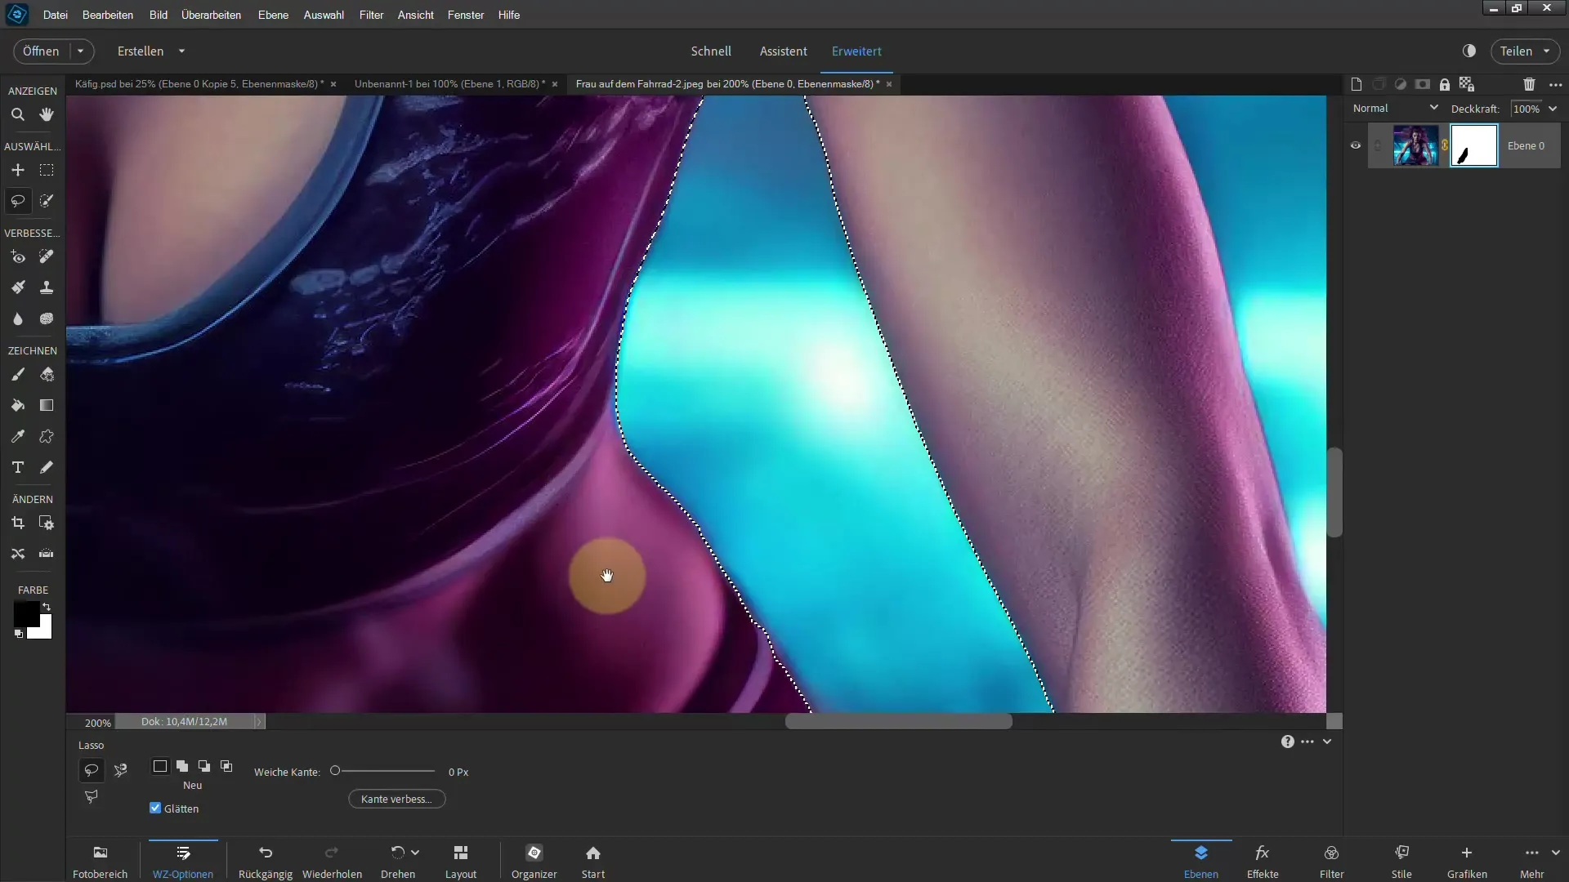Select the Straighten tool
The width and height of the screenshot is (1569, 882).
[x=47, y=554]
